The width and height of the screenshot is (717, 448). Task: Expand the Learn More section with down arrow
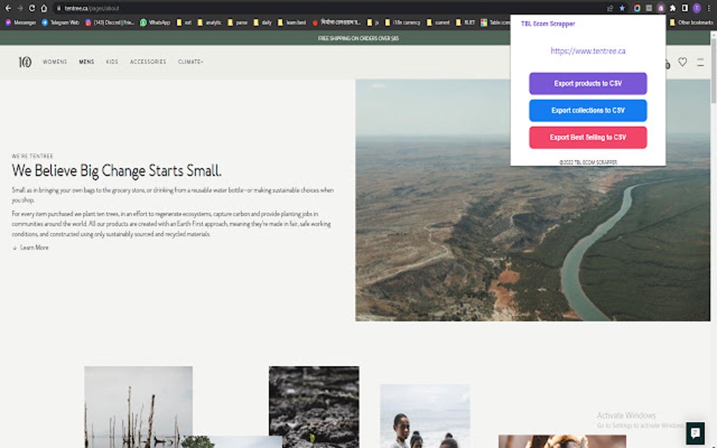pyautogui.click(x=30, y=247)
